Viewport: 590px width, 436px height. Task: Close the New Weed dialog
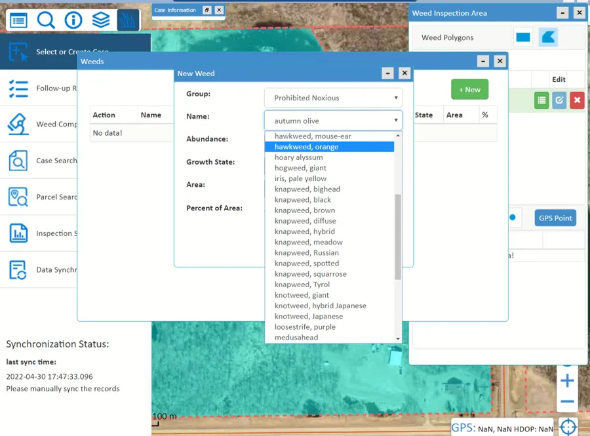pos(404,73)
